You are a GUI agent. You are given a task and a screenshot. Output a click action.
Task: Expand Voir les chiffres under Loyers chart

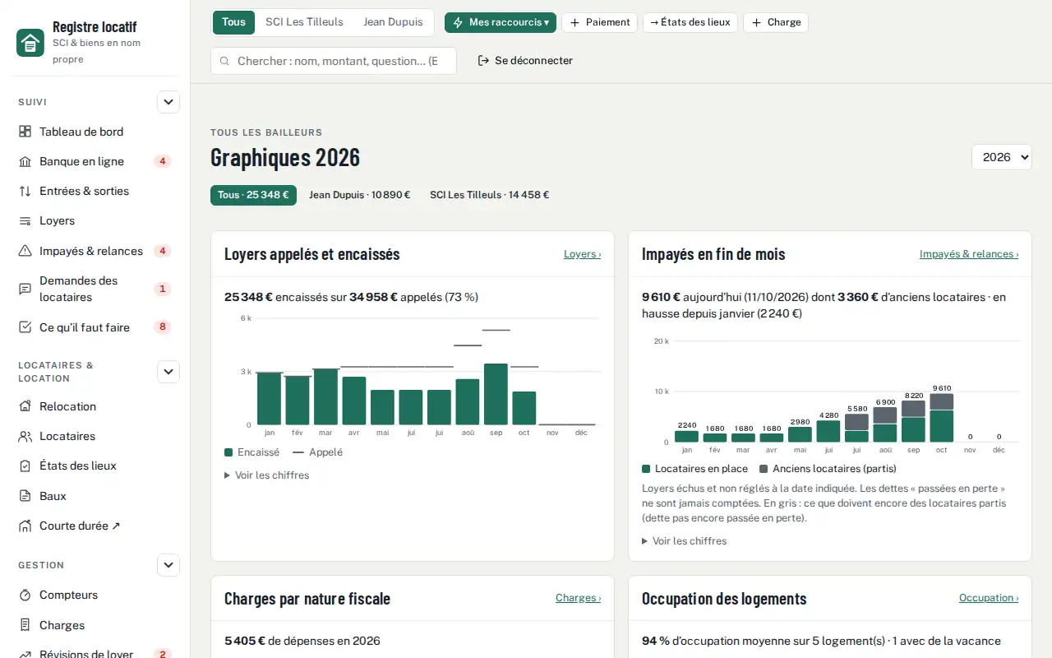pos(267,475)
